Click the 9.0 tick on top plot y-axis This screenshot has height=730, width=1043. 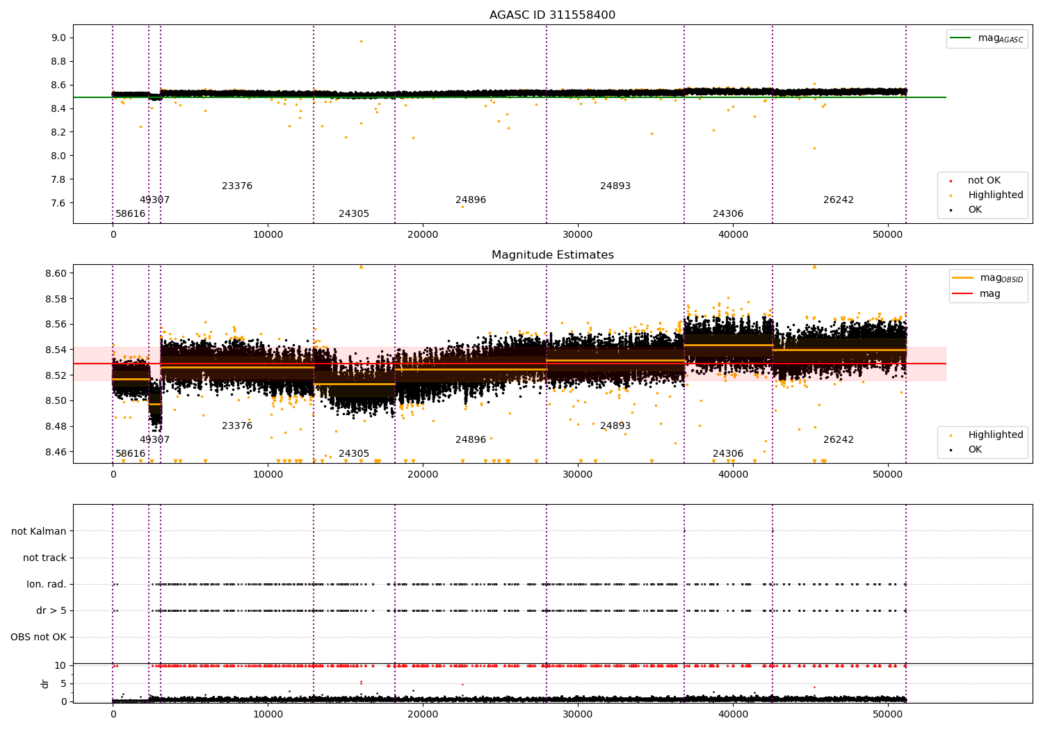pyautogui.click(x=59, y=38)
